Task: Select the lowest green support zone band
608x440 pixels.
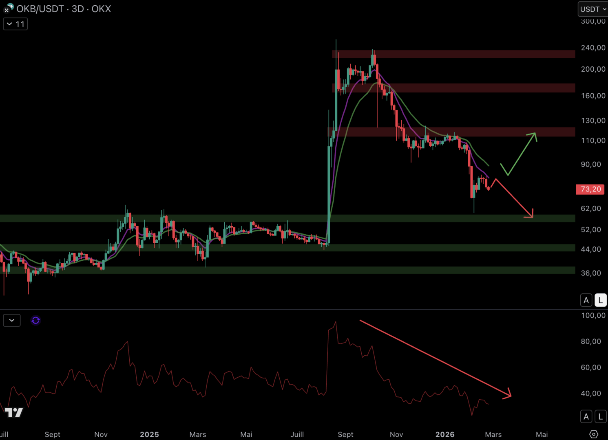Action: click(285, 270)
